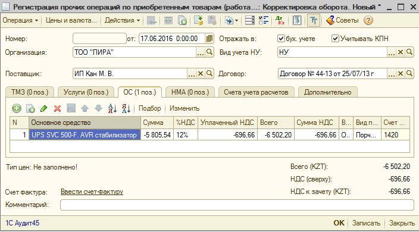Viewport: 419px width, 232px height.
Task: Open the Операция menu
Action: pyautogui.click(x=20, y=20)
